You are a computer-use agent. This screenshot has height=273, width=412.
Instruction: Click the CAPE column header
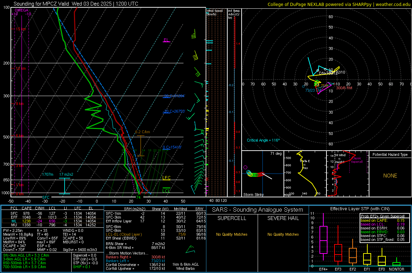(x=27, y=208)
